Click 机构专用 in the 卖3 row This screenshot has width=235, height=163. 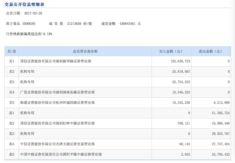pyautogui.click(x=27, y=133)
